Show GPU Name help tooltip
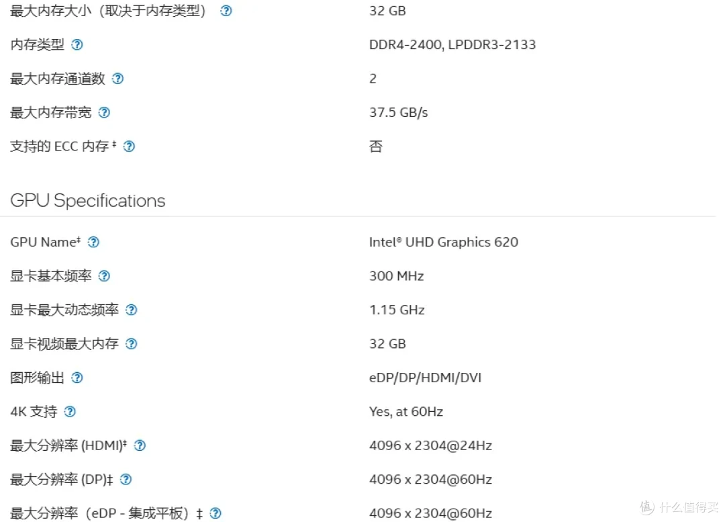 94,242
